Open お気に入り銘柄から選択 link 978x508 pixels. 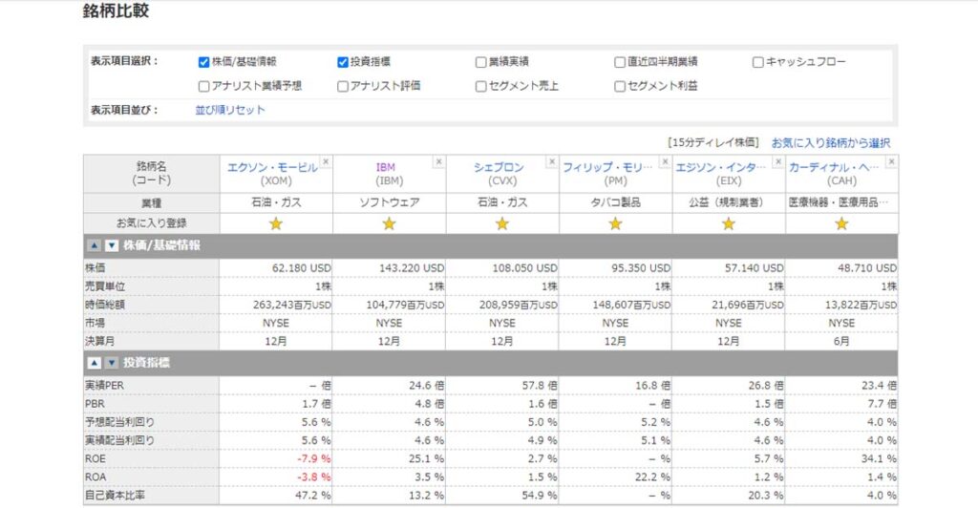[831, 142]
